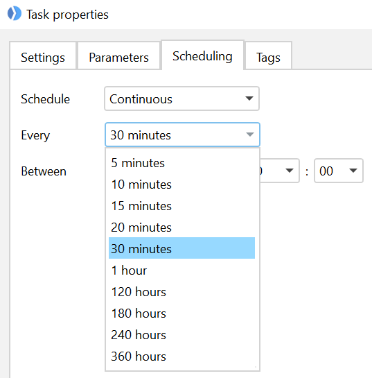The width and height of the screenshot is (372, 378).
Task: Choose the 1 hour interval
Action: [x=181, y=270]
